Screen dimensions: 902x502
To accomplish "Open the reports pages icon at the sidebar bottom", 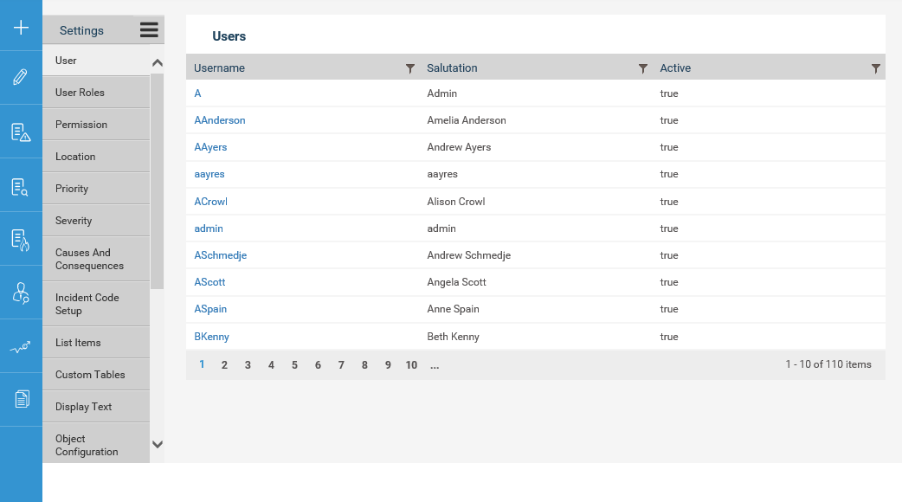I will [x=22, y=398].
